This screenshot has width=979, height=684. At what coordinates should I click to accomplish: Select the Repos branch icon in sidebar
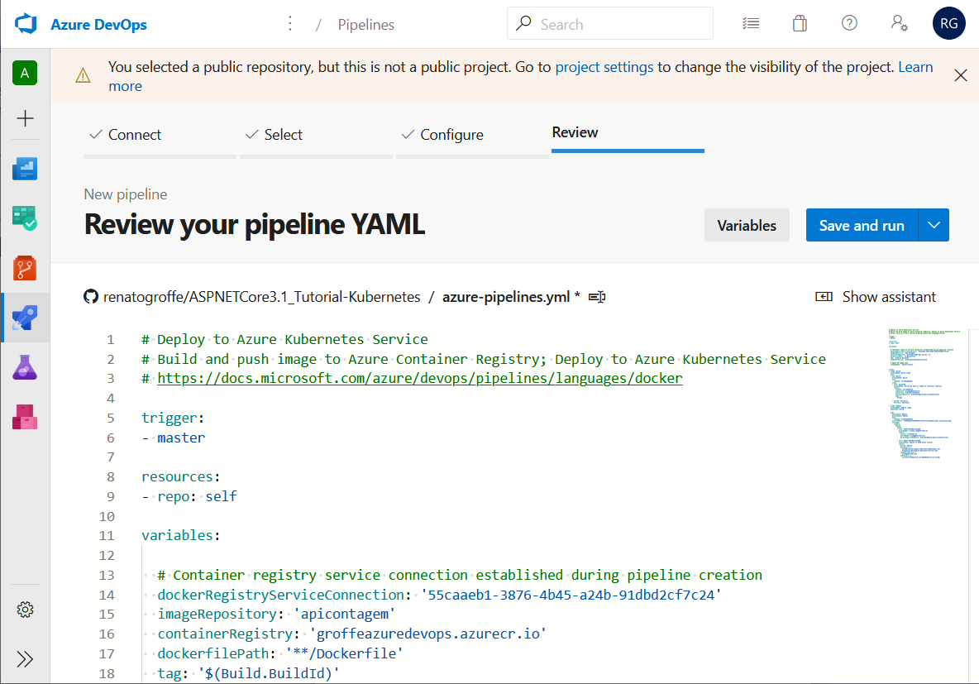25,268
